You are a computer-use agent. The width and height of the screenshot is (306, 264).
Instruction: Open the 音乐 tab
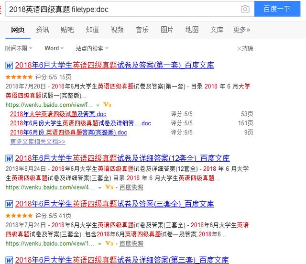click(x=142, y=30)
